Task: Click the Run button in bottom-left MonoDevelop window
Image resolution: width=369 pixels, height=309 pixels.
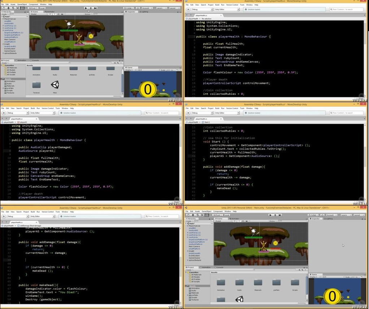Action: coord(4,216)
